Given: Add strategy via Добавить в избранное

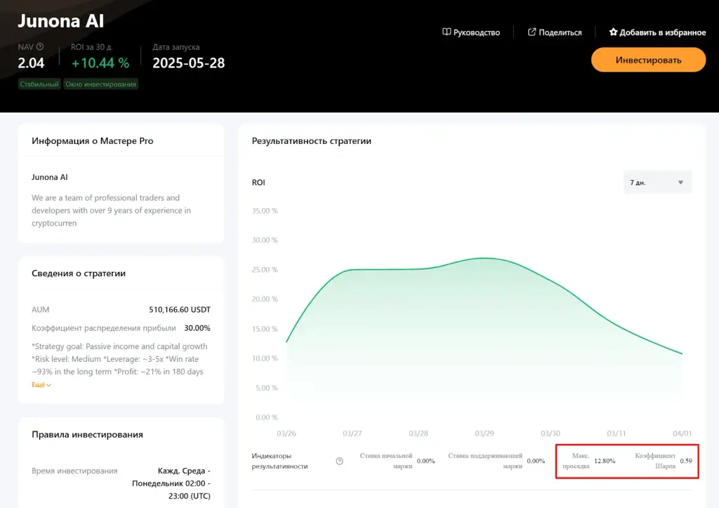Looking at the screenshot, I should click(x=657, y=32).
